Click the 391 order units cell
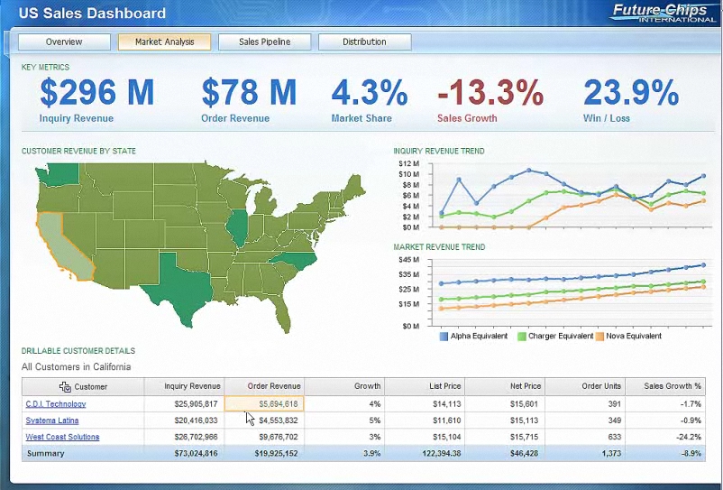This screenshot has height=490, width=723. click(585, 403)
